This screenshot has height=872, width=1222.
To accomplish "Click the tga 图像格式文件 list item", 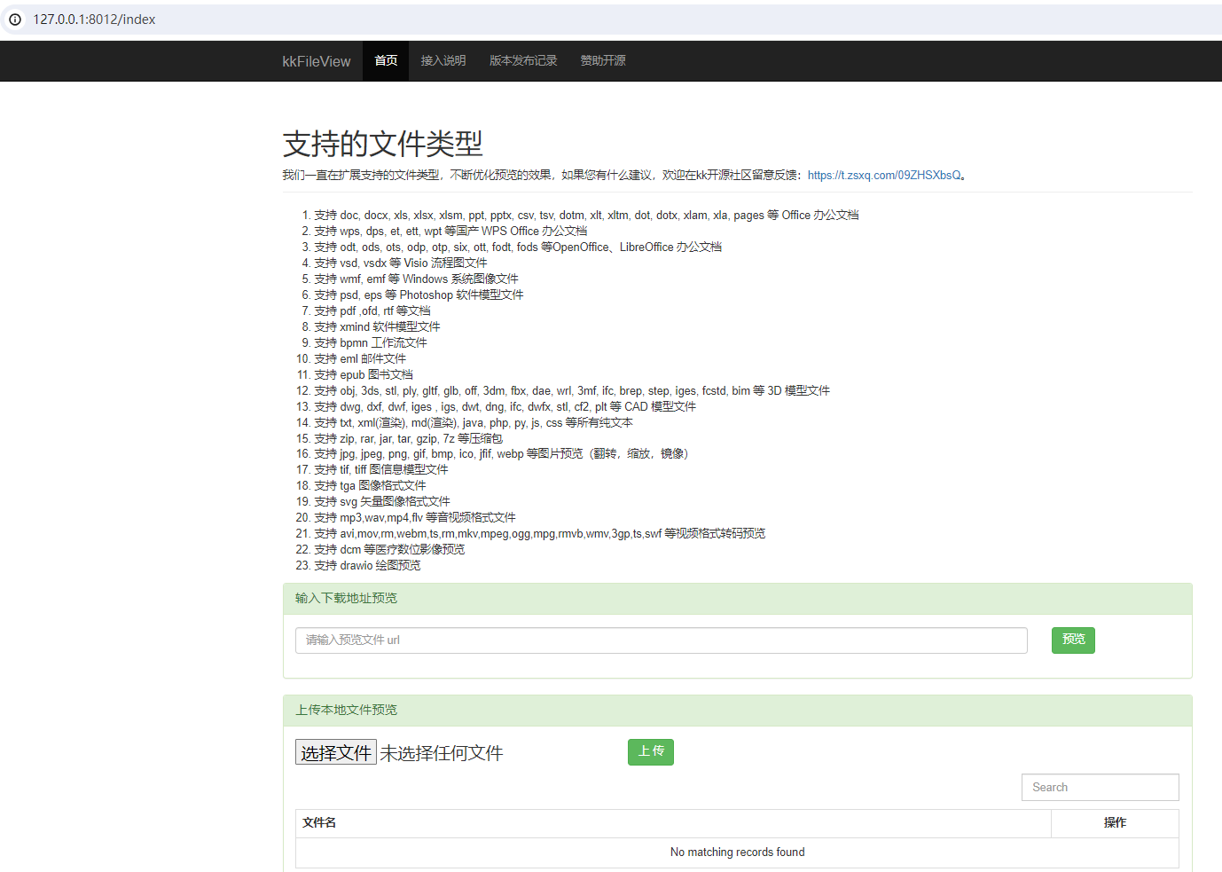I will pos(370,486).
